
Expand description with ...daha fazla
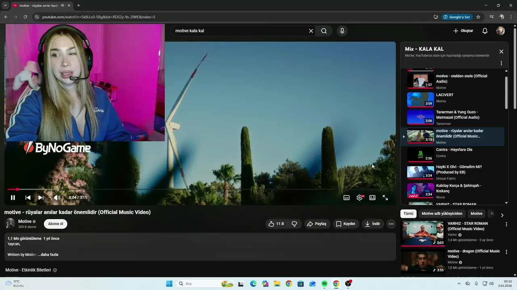(48, 255)
